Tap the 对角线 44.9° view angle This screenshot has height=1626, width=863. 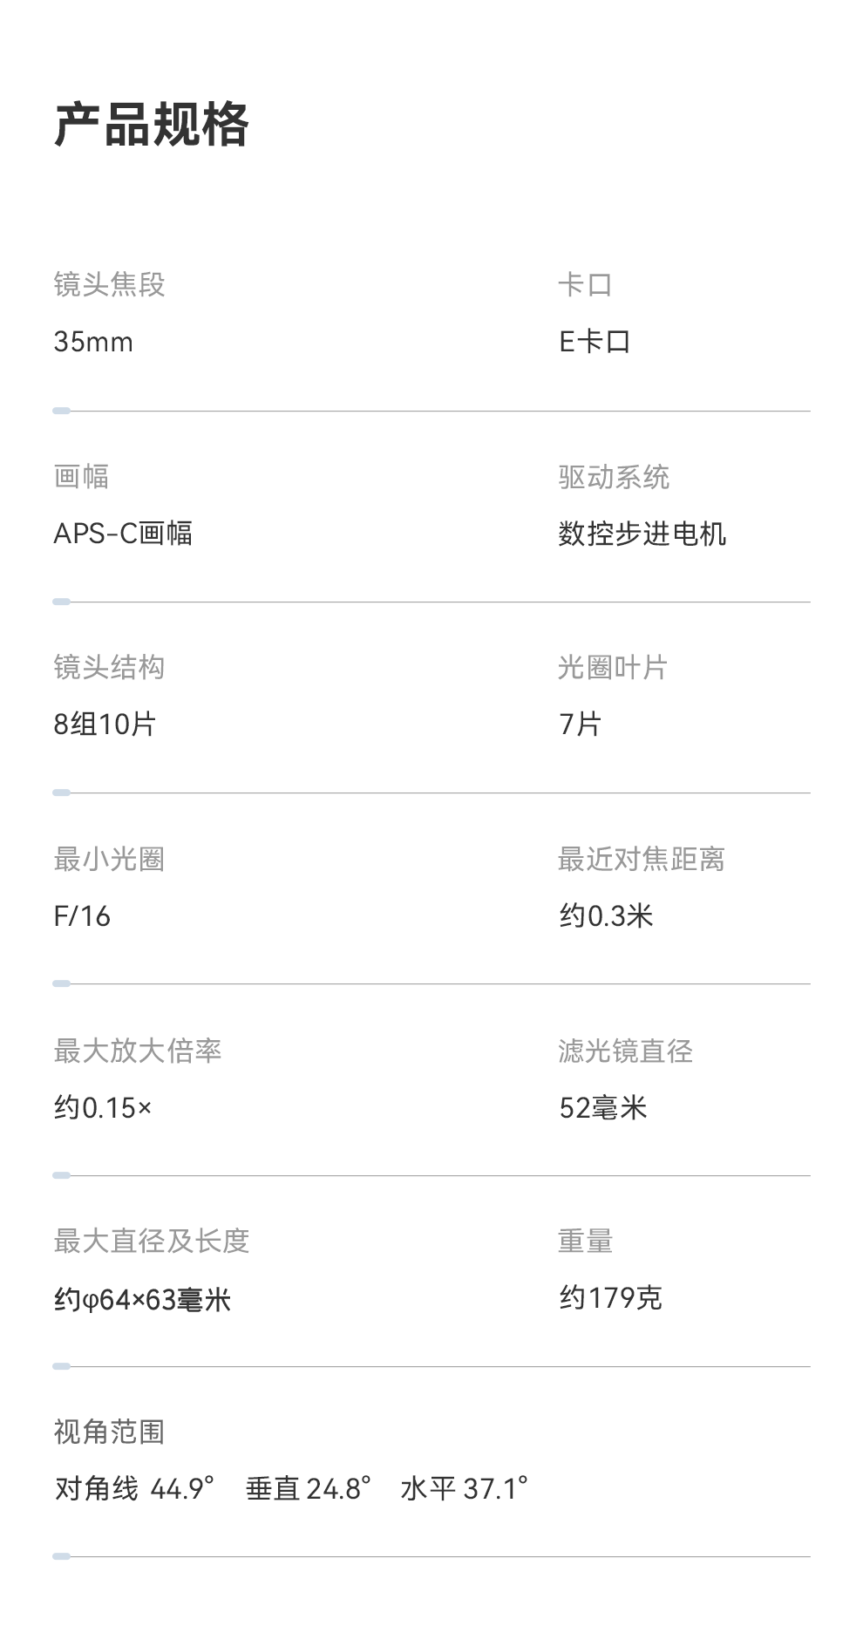tap(134, 1488)
